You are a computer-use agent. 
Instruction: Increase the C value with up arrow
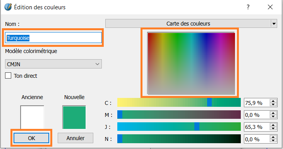pos(273,101)
